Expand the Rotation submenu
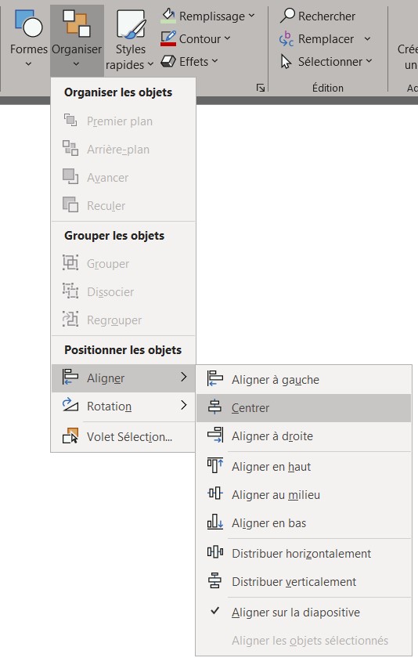Viewport: 418px width, 665px height. pyautogui.click(x=124, y=407)
